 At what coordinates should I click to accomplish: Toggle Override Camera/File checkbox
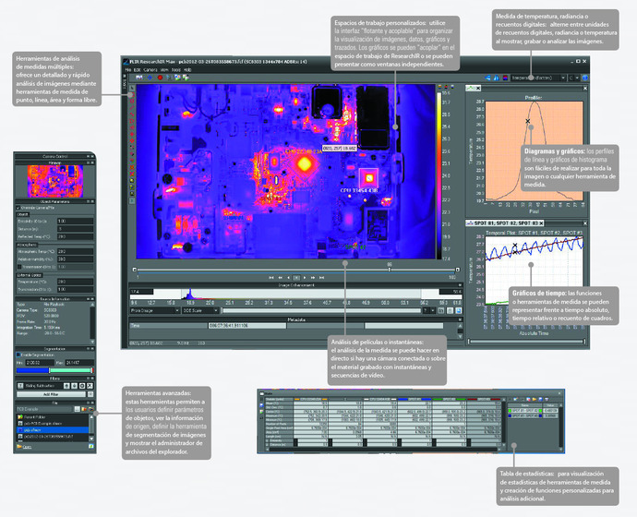click(x=18, y=208)
